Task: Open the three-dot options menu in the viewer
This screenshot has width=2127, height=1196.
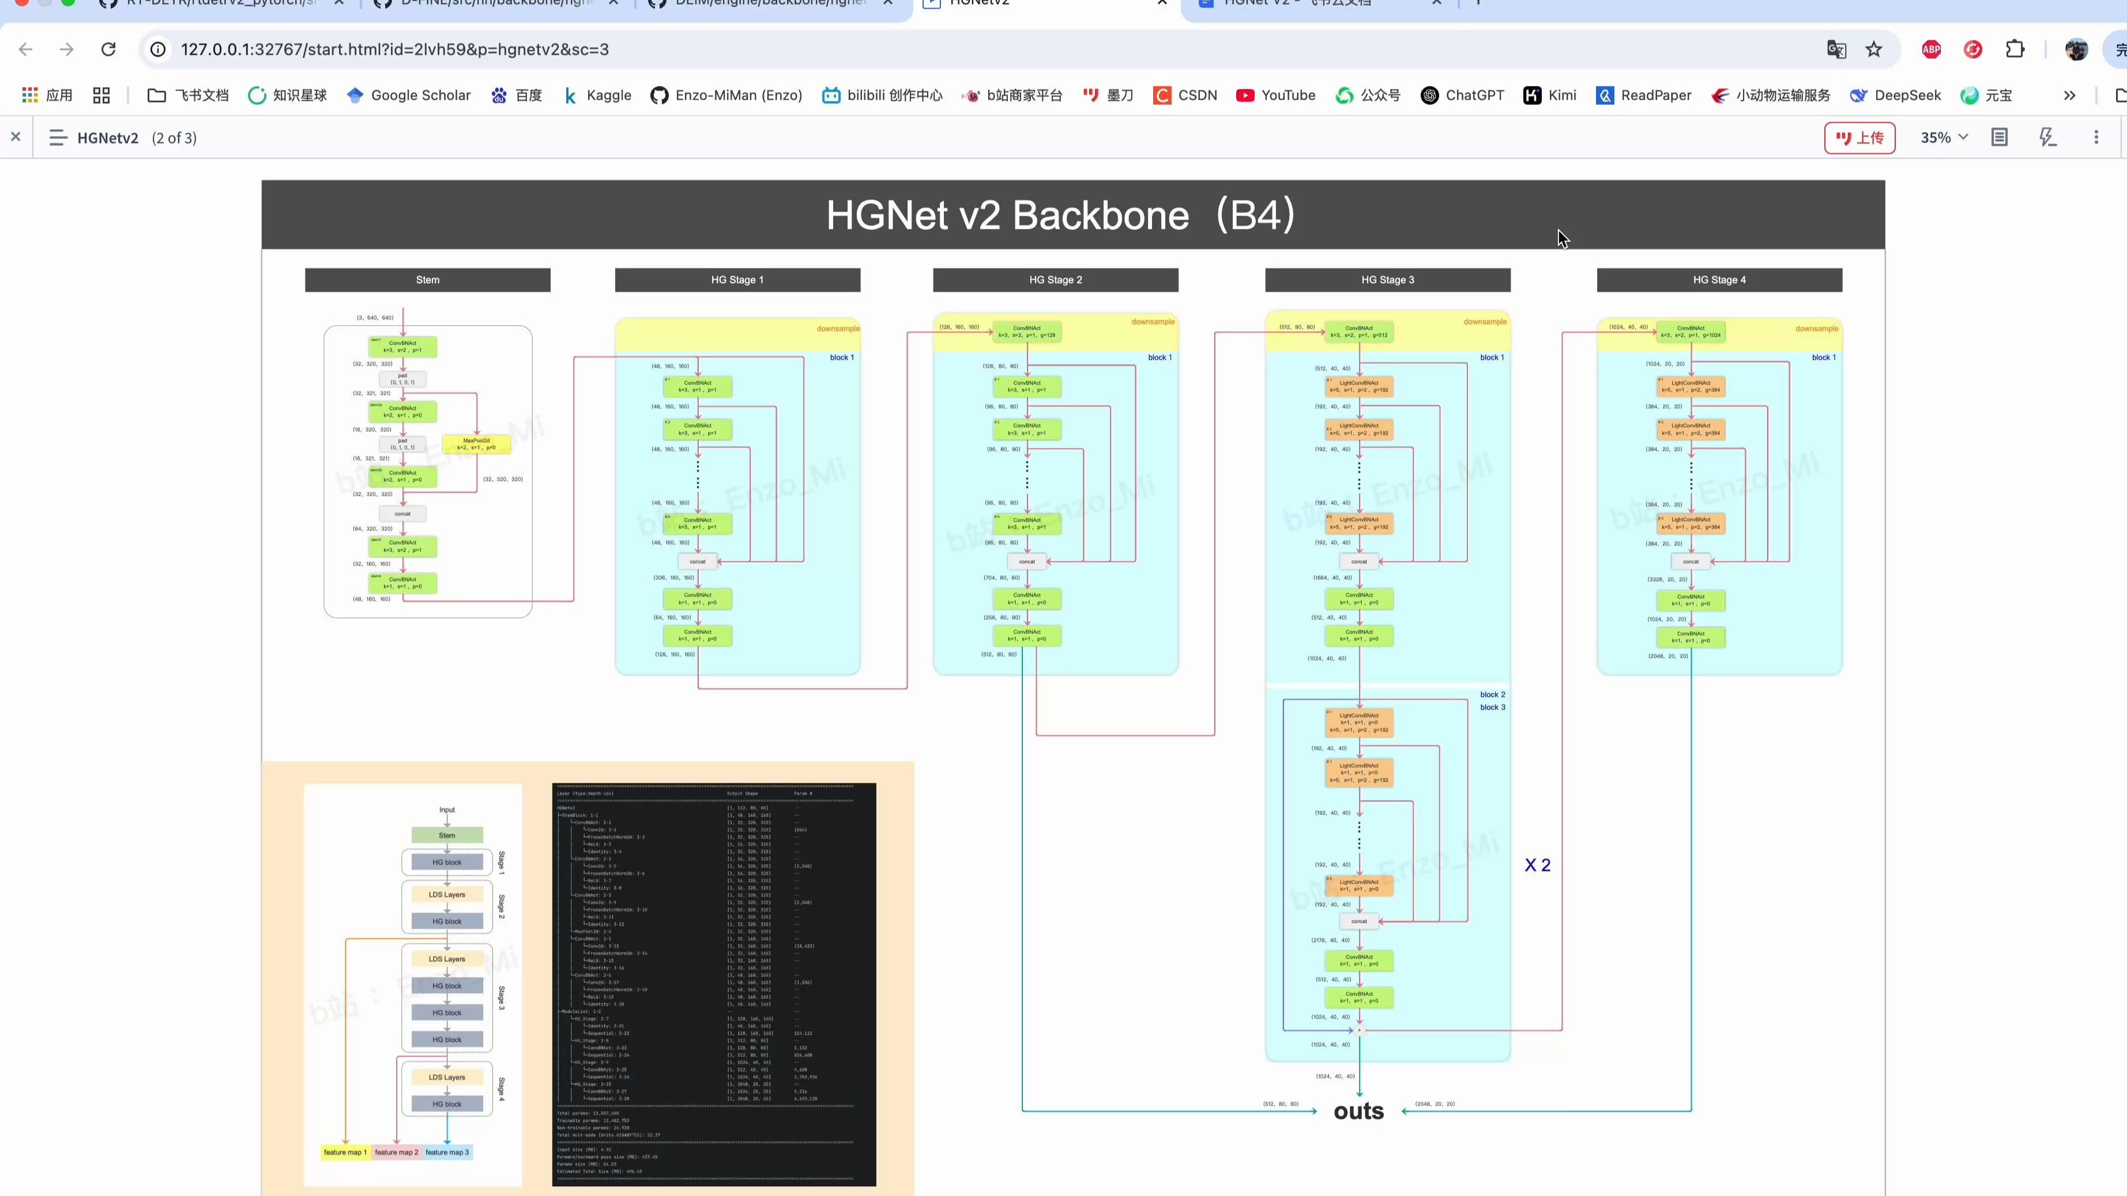Action: coord(2097,137)
